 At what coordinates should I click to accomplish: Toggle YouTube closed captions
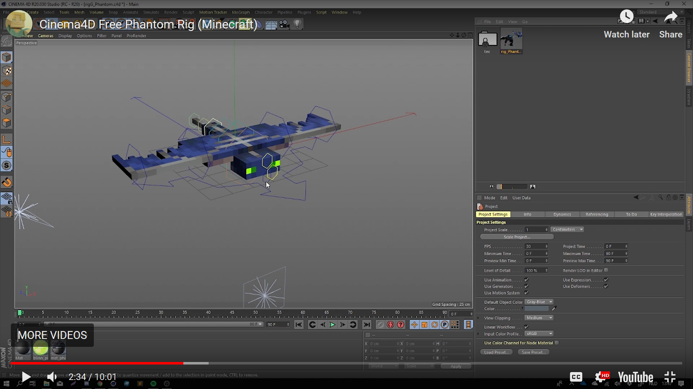point(576,377)
